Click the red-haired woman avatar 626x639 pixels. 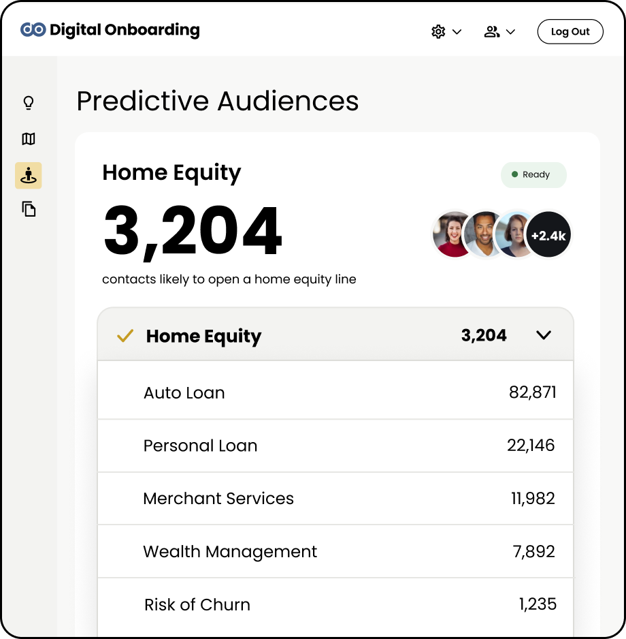point(514,235)
